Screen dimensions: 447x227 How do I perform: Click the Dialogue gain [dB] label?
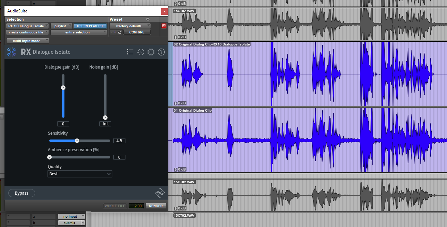point(62,67)
